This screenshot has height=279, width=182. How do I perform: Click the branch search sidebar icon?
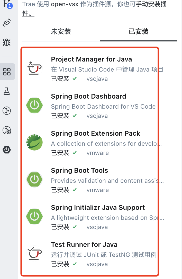7,130
